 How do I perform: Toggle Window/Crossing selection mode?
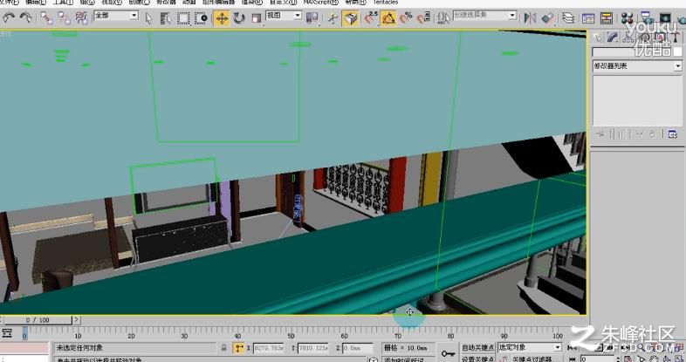(202, 18)
